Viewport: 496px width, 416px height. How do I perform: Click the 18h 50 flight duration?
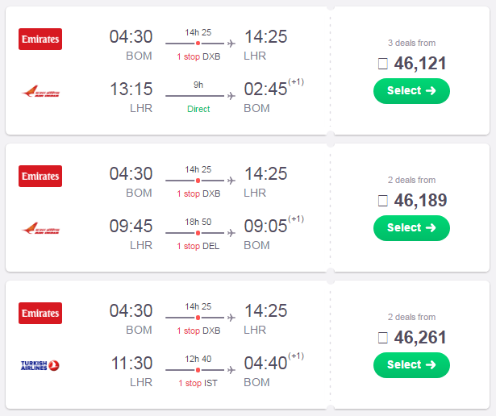pos(198,222)
